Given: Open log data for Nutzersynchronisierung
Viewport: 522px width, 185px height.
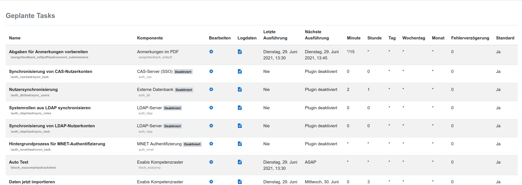Looking at the screenshot, I should pyautogui.click(x=240, y=90).
